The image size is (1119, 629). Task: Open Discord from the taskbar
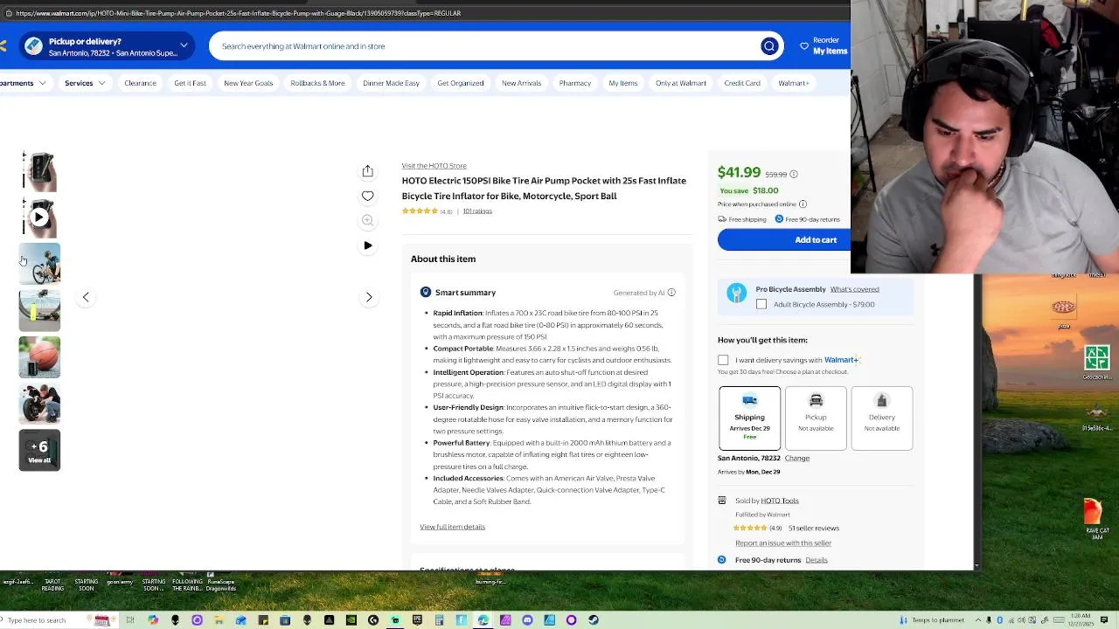tap(527, 620)
